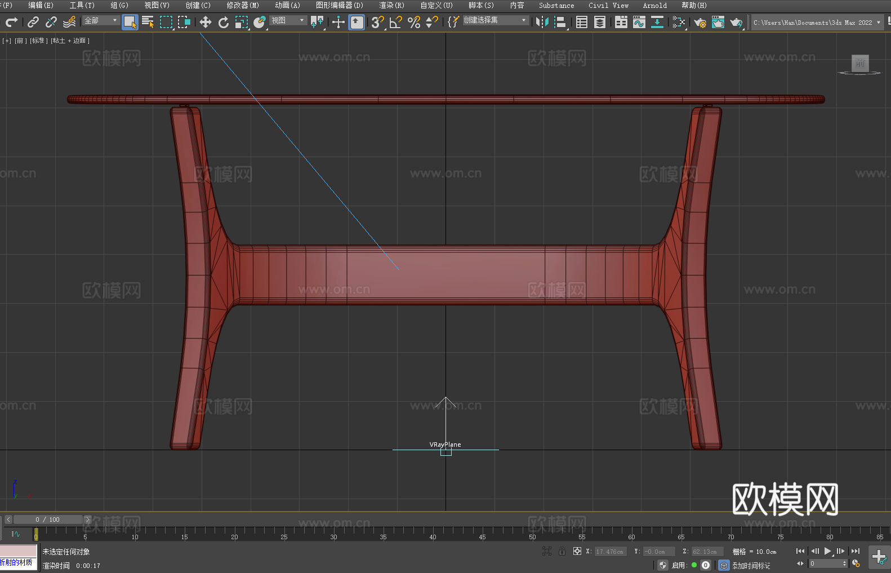The height and width of the screenshot is (573, 891).
Task: Click the pink material color swatch
Action: (x=18, y=551)
